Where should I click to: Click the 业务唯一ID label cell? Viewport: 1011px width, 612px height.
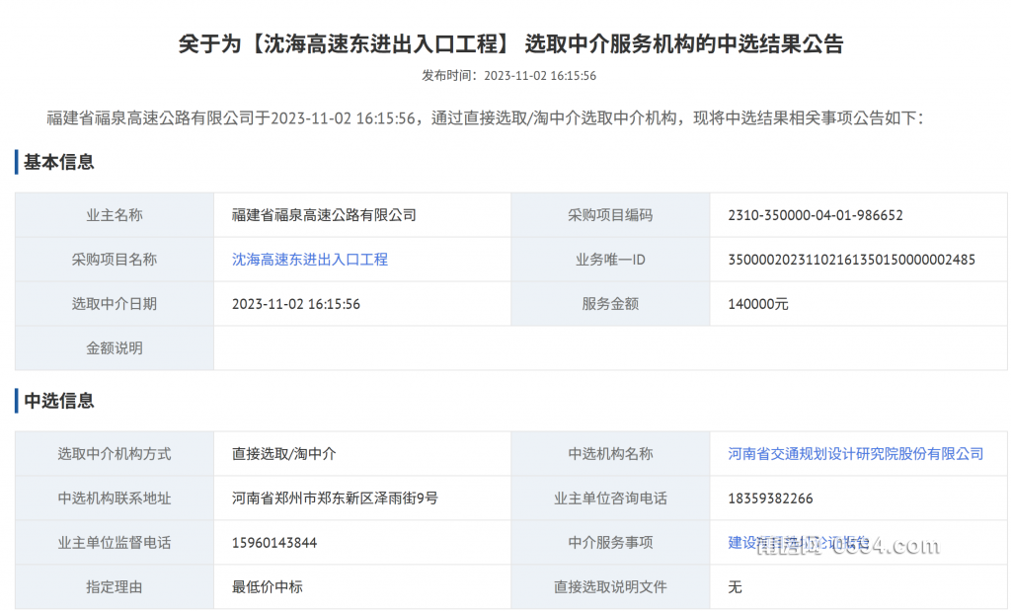[610, 260]
